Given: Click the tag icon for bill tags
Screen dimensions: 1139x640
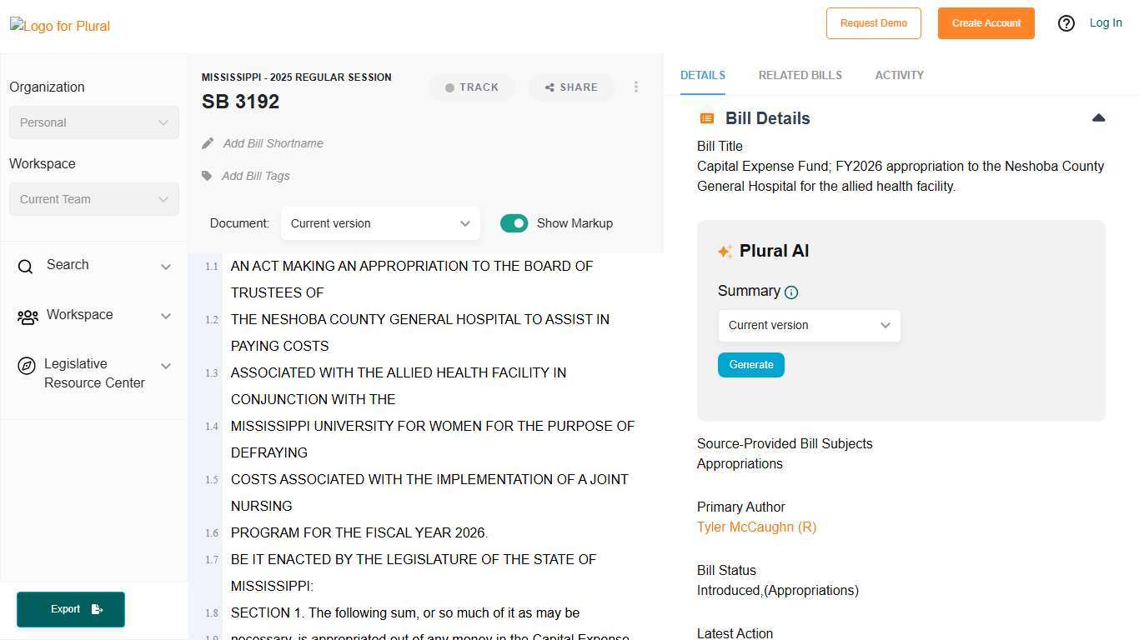Looking at the screenshot, I should pyautogui.click(x=207, y=176).
